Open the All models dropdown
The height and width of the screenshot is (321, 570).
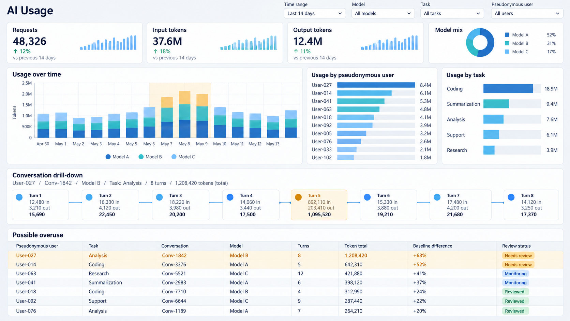pos(383,13)
